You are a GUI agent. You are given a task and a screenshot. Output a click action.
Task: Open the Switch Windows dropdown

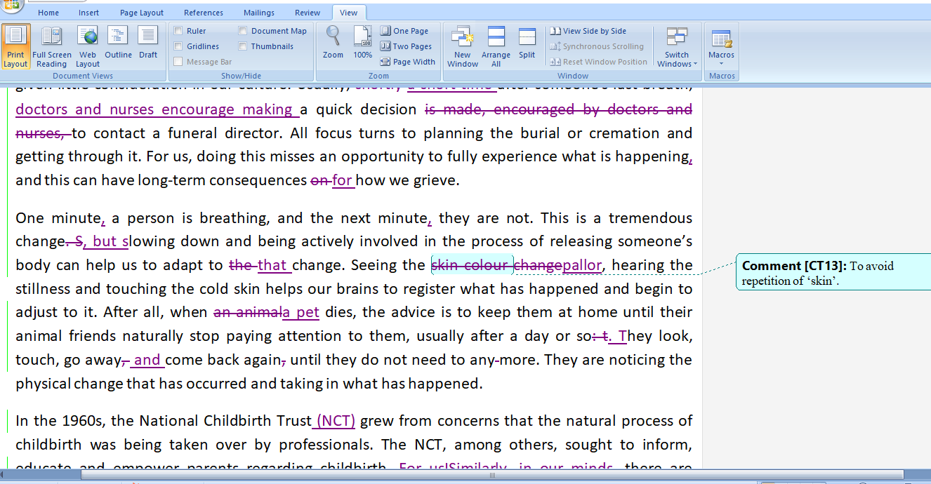pos(677,46)
